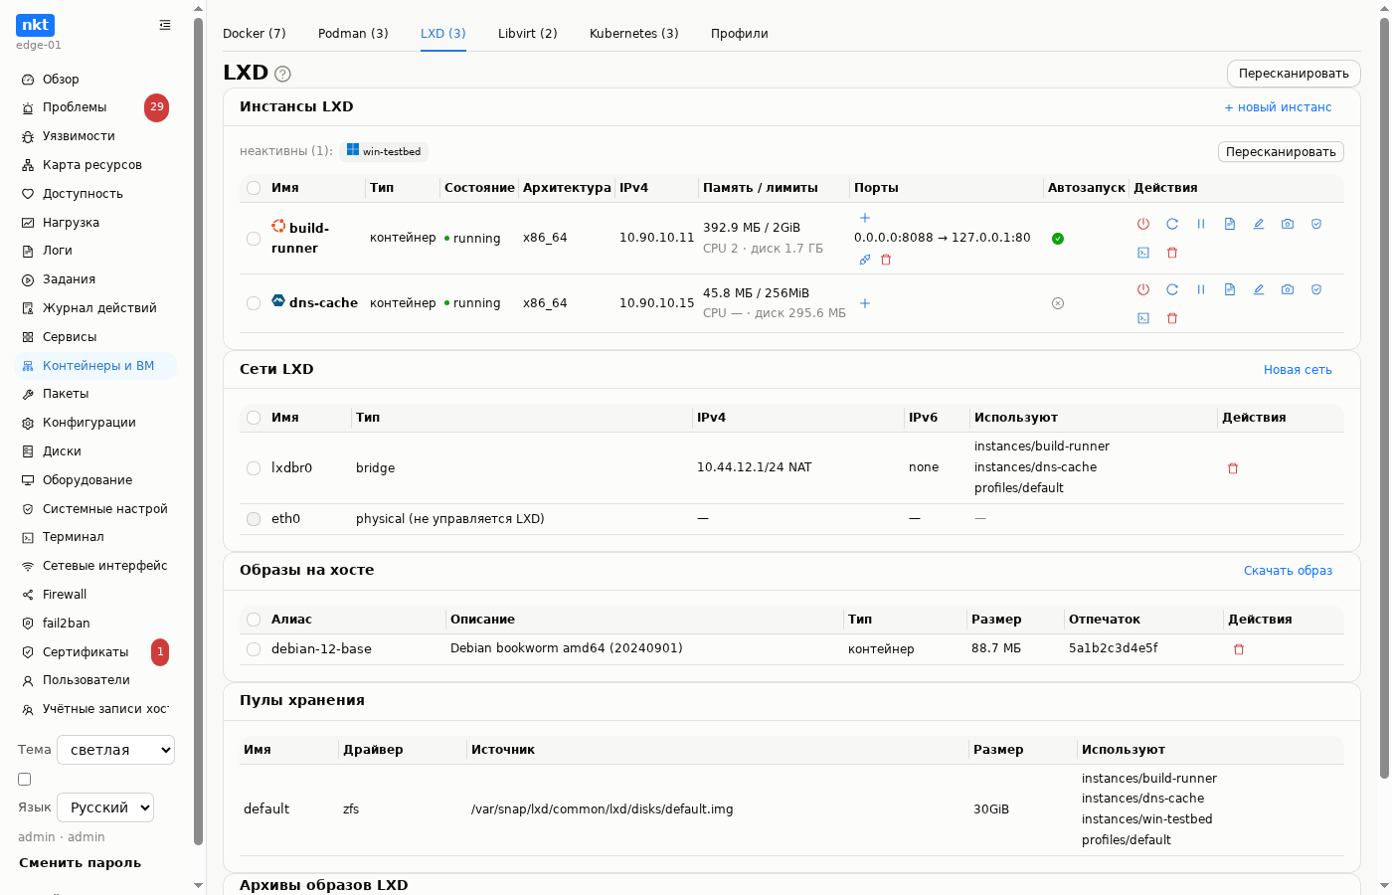1392x895 pixels.
Task: Click 'Сменить пароль' in the sidebar
Action: [81, 863]
